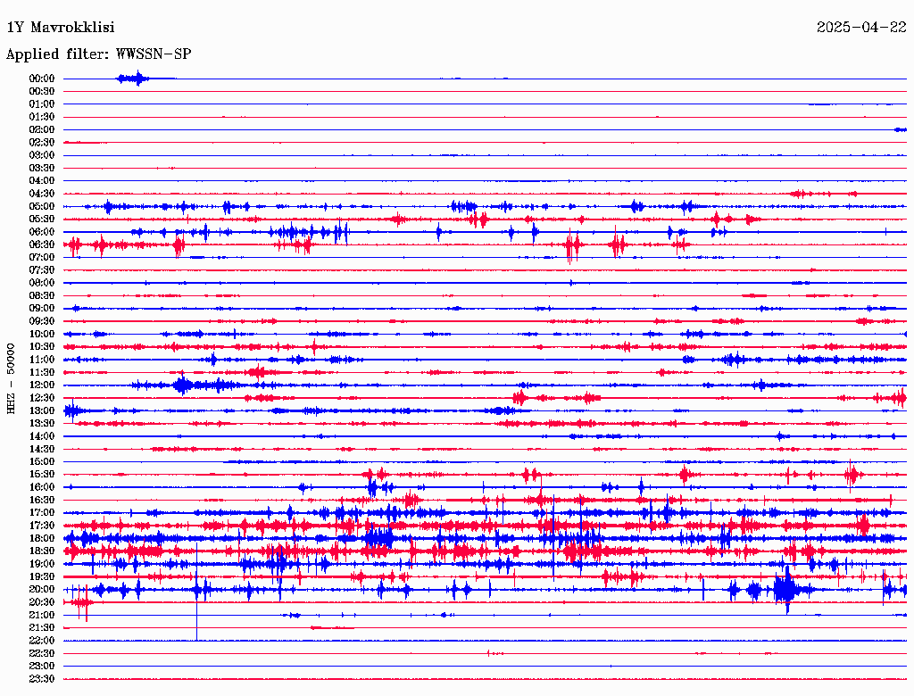The height and width of the screenshot is (696, 914).
Task: Click the 19:30 time label
Action: 42,577
